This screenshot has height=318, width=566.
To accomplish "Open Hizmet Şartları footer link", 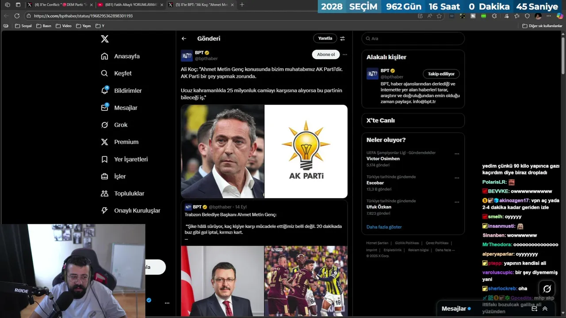I will (377, 243).
